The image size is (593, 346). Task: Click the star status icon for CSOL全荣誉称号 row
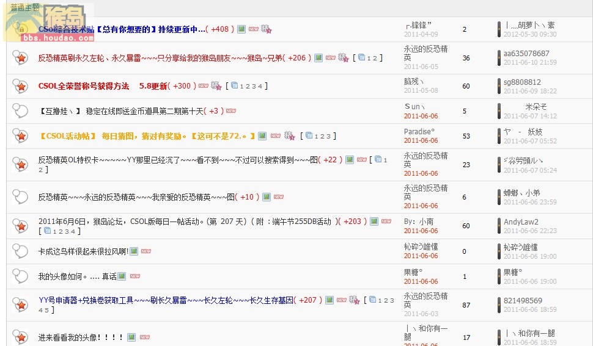click(x=20, y=86)
